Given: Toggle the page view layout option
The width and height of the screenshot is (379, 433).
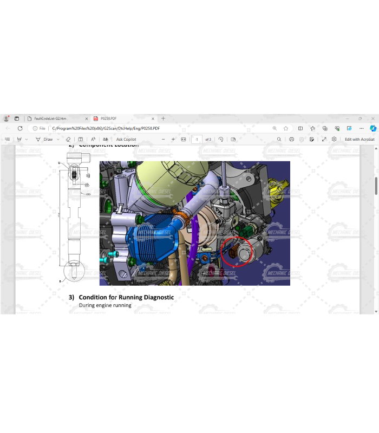Looking at the screenshot, I should pos(233,139).
